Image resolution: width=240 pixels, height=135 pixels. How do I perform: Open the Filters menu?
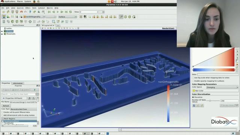[28, 8]
